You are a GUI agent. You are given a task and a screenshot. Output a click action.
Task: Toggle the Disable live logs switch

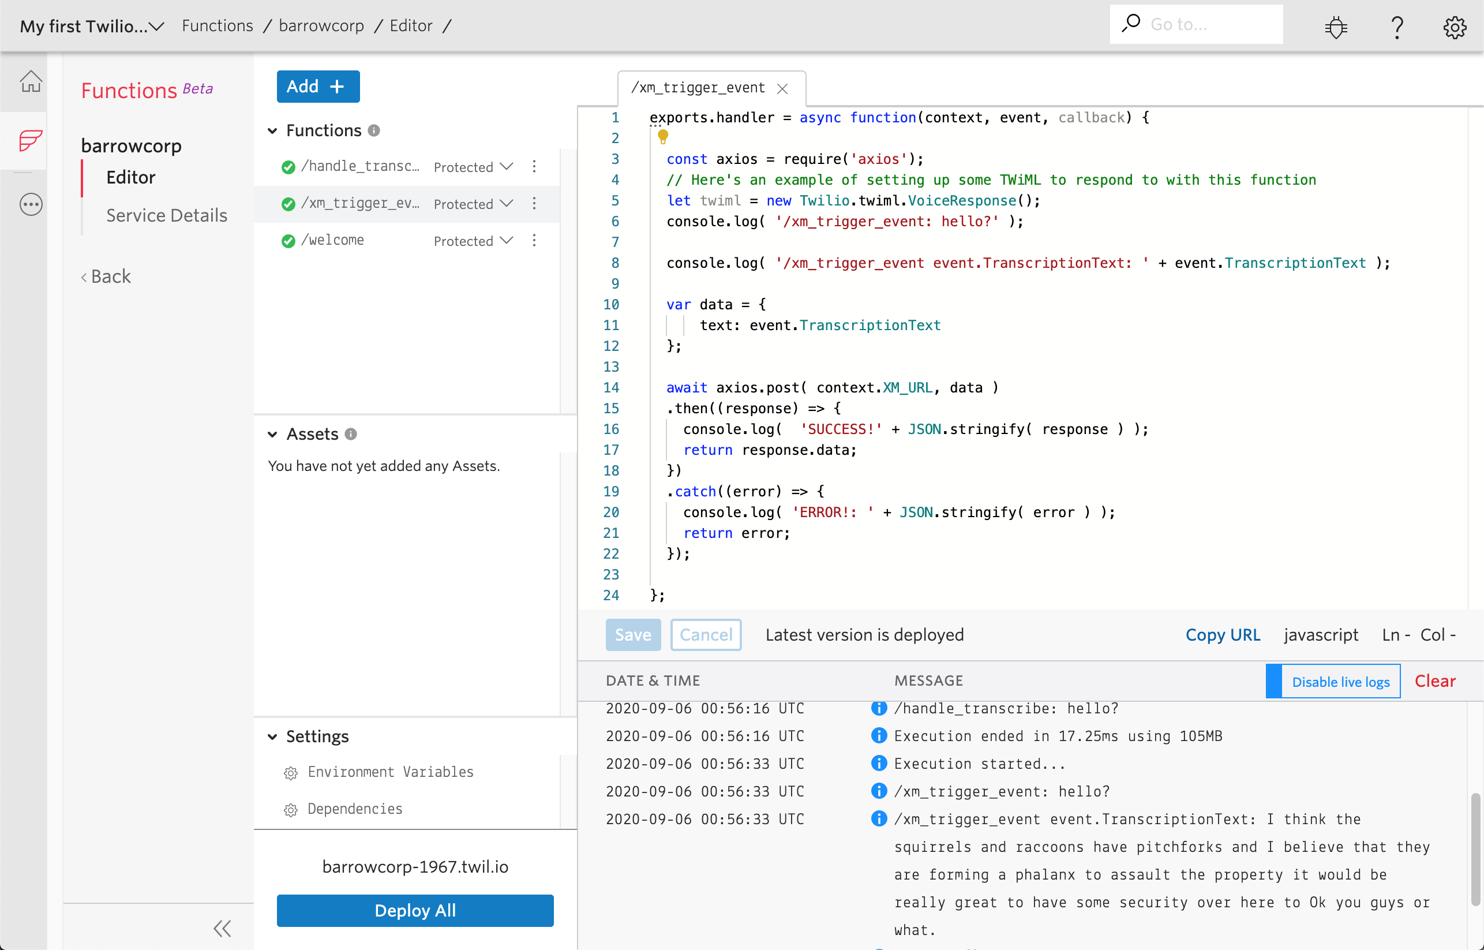(x=1333, y=682)
